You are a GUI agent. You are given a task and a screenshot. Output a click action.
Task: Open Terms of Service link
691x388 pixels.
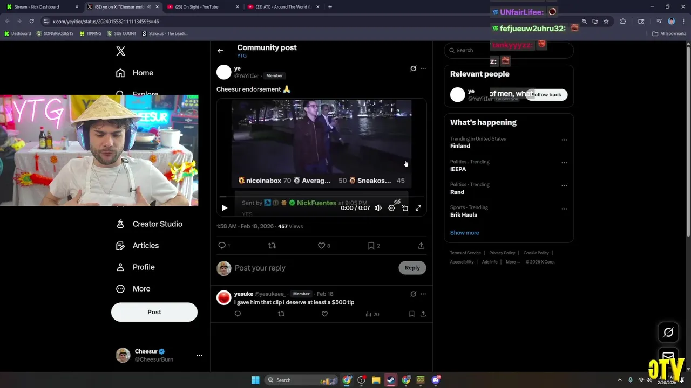point(465,253)
